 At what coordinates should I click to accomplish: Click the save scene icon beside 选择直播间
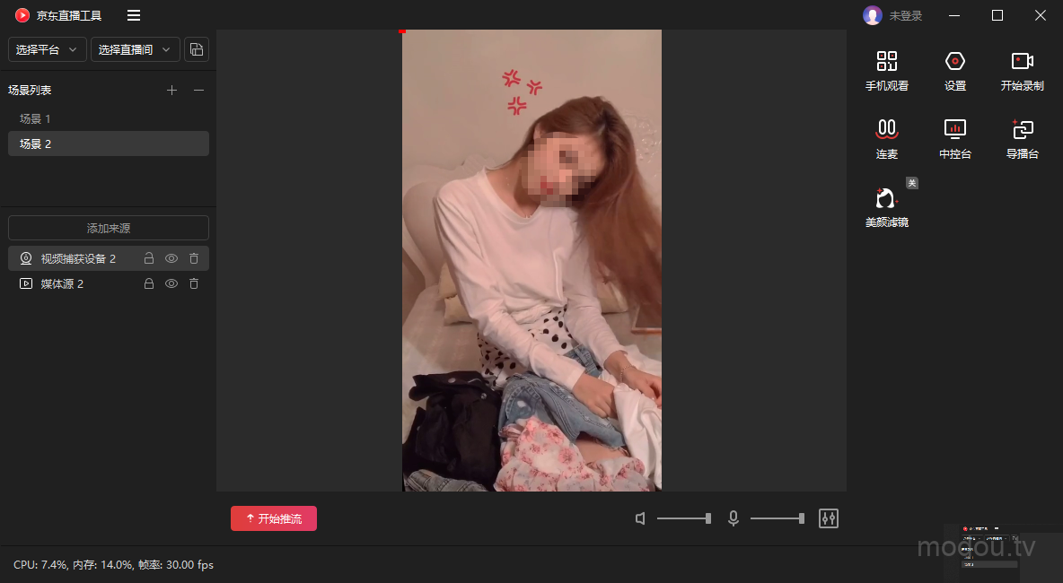[x=197, y=50]
